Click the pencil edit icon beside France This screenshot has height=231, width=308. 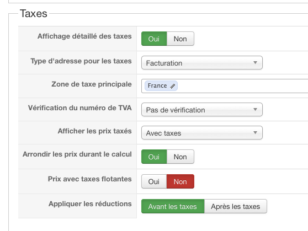[x=172, y=86]
